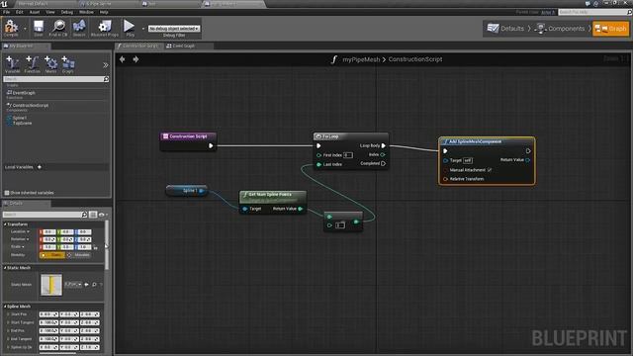The width and height of the screenshot is (633, 356).
Task: Compile the blueprint with the Compile button
Action: 11,28
